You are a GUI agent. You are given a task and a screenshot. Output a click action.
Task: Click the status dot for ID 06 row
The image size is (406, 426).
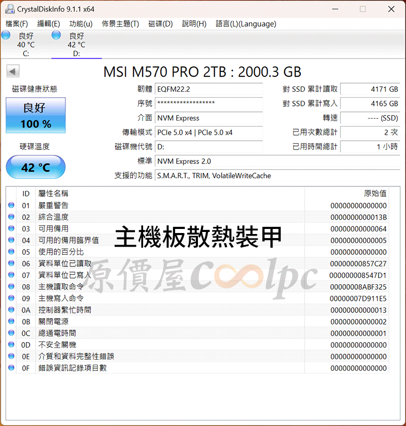(11, 263)
